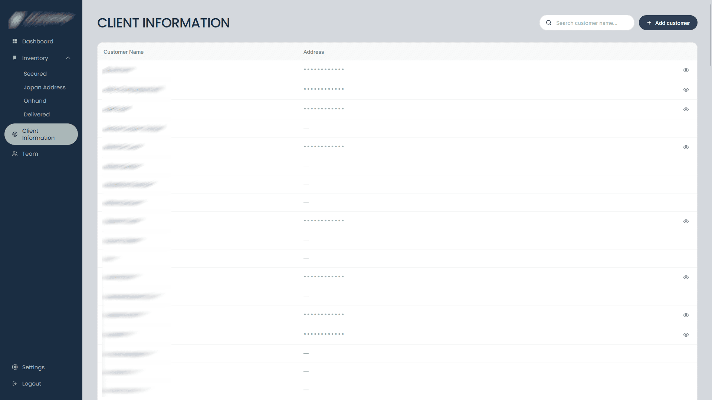Viewport: 712px width, 400px height.
Task: Click the Inventory box icon
Action: 15,58
